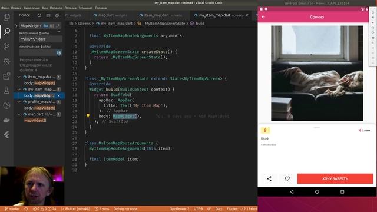The height and width of the screenshot is (212, 377).
Task: Open the Source Control view
Action: tap(6, 47)
